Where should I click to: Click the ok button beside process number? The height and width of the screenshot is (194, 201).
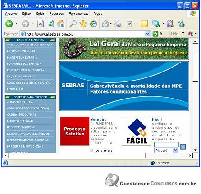click(183, 147)
